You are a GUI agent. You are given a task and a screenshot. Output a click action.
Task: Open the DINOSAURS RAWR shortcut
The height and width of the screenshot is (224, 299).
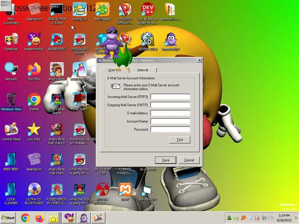coord(79,43)
